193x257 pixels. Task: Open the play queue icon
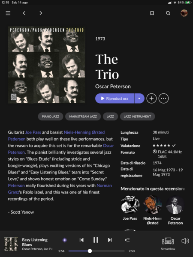(127, 240)
